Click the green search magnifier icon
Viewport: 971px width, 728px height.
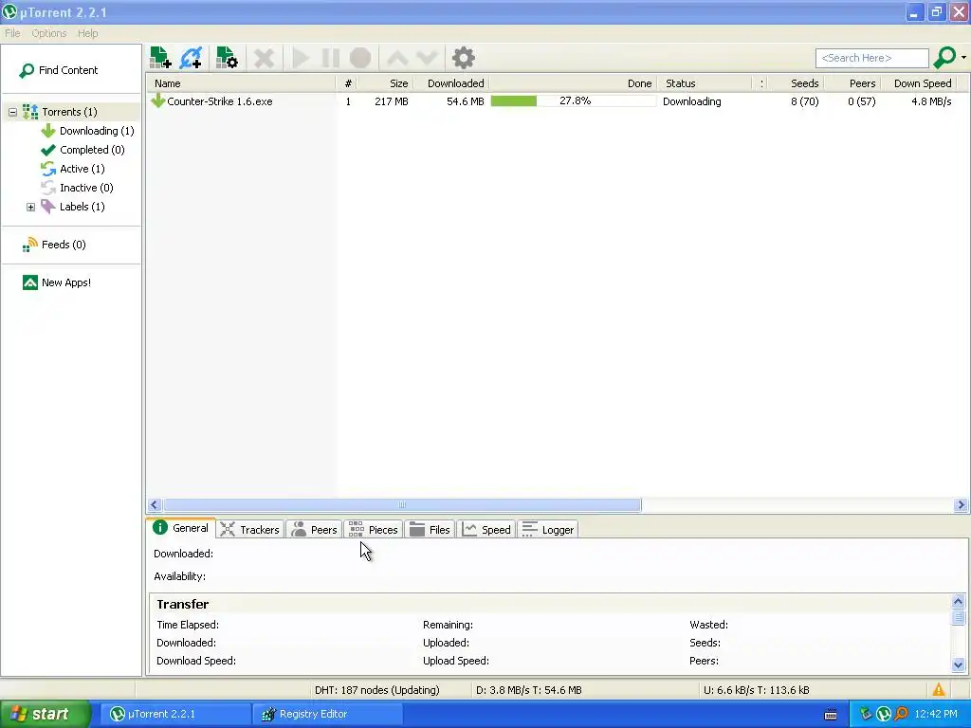[x=944, y=58]
